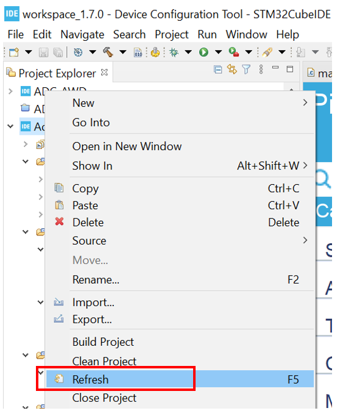Viewport: 343px width, 419px height.
Task: Click the Save disk toolbar icon
Action: pyautogui.click(x=43, y=52)
